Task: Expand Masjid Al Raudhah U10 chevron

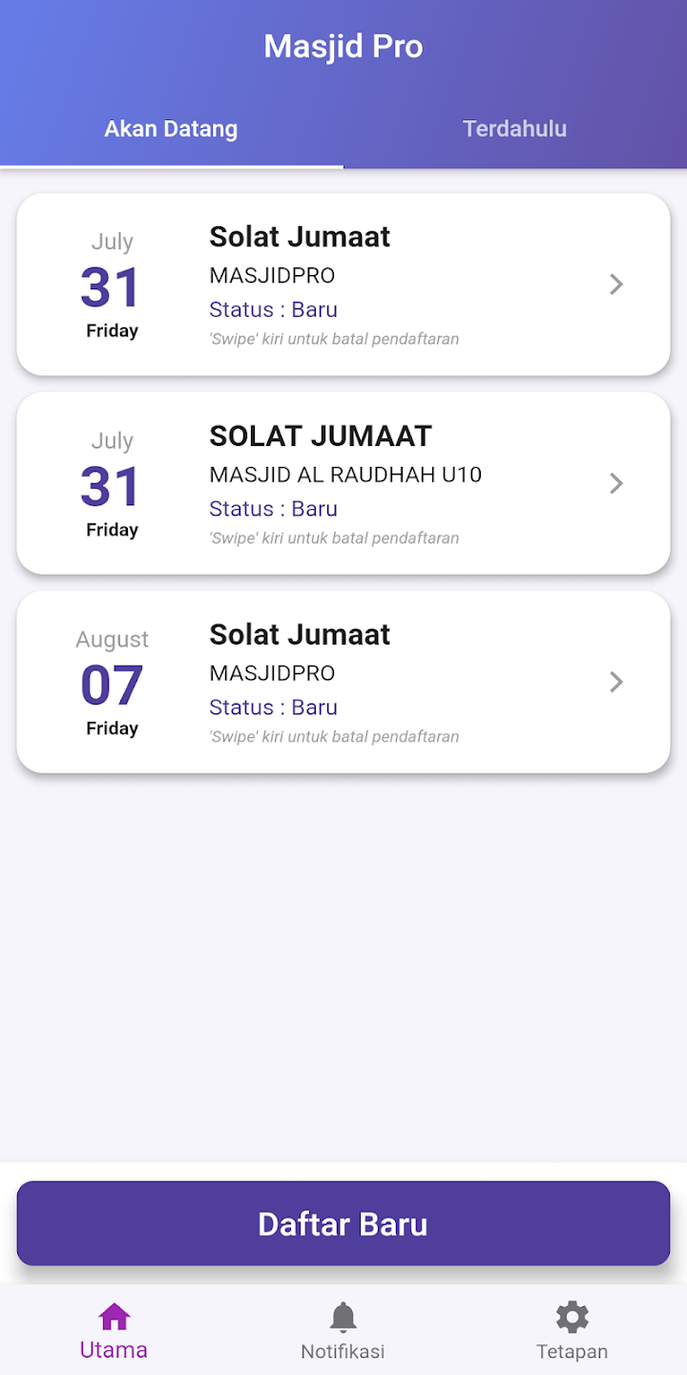Action: (616, 483)
